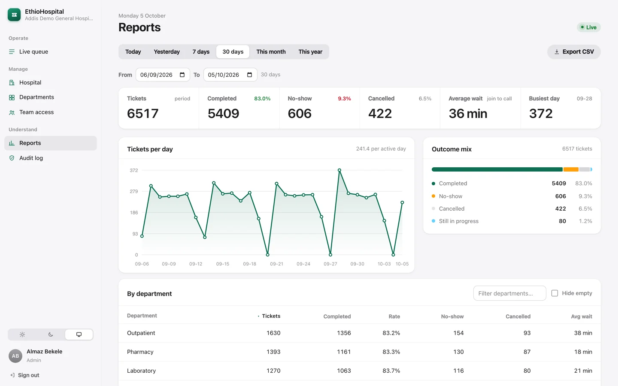Sort table by No-show column
The image size is (618, 386).
[452, 317]
